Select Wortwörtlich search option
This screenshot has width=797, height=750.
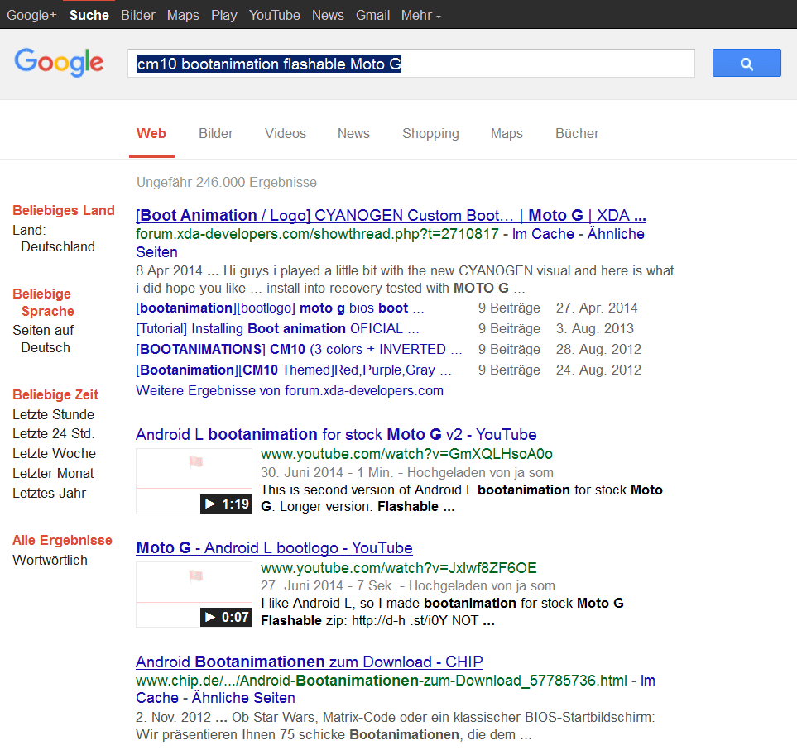[50, 560]
